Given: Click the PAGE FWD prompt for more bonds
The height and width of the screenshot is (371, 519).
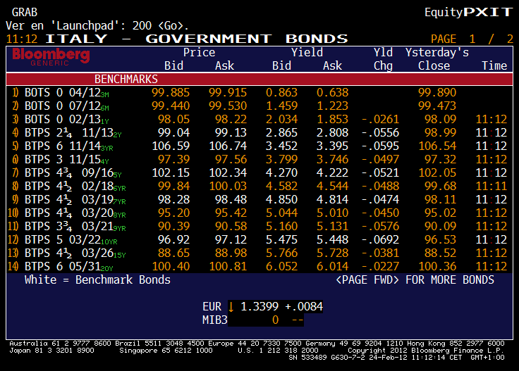Looking at the screenshot, I should click(415, 279).
